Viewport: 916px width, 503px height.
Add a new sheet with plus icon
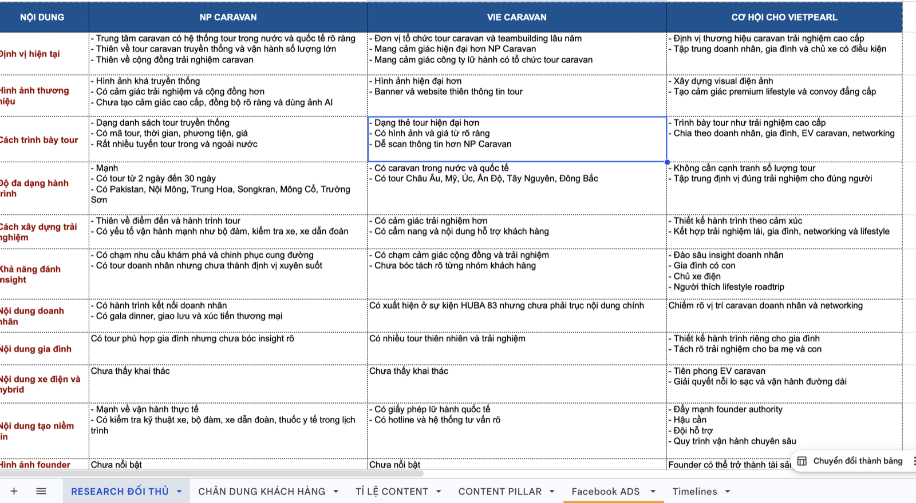pos(14,491)
